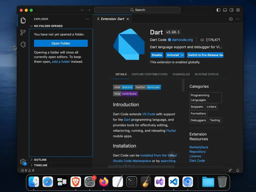This screenshot has height=192, width=256.
Task: Open the Explorer view in activity bar
Action: [23, 20]
